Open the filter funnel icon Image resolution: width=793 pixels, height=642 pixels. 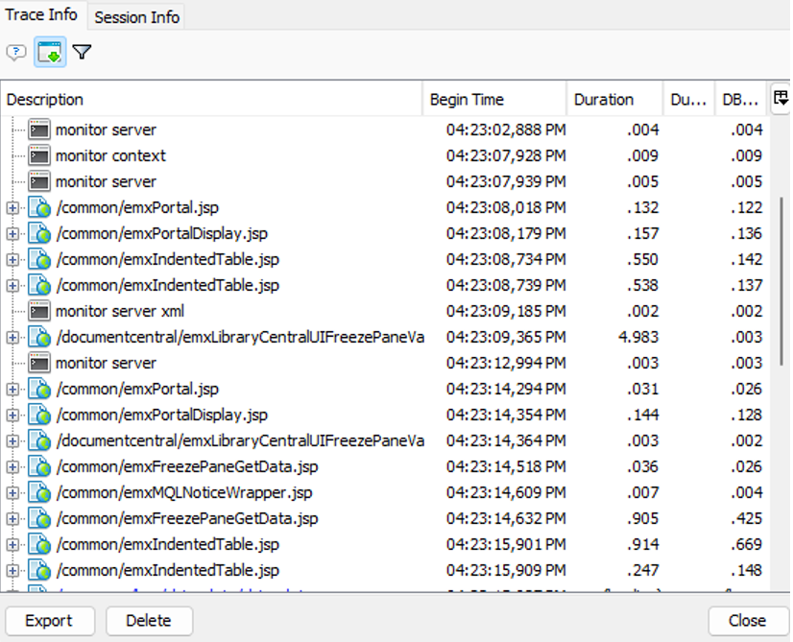pyautogui.click(x=82, y=52)
